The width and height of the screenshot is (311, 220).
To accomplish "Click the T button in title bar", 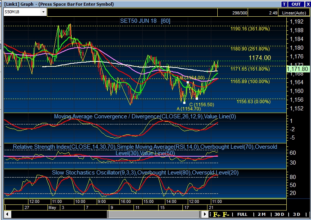I will (284, 4).
